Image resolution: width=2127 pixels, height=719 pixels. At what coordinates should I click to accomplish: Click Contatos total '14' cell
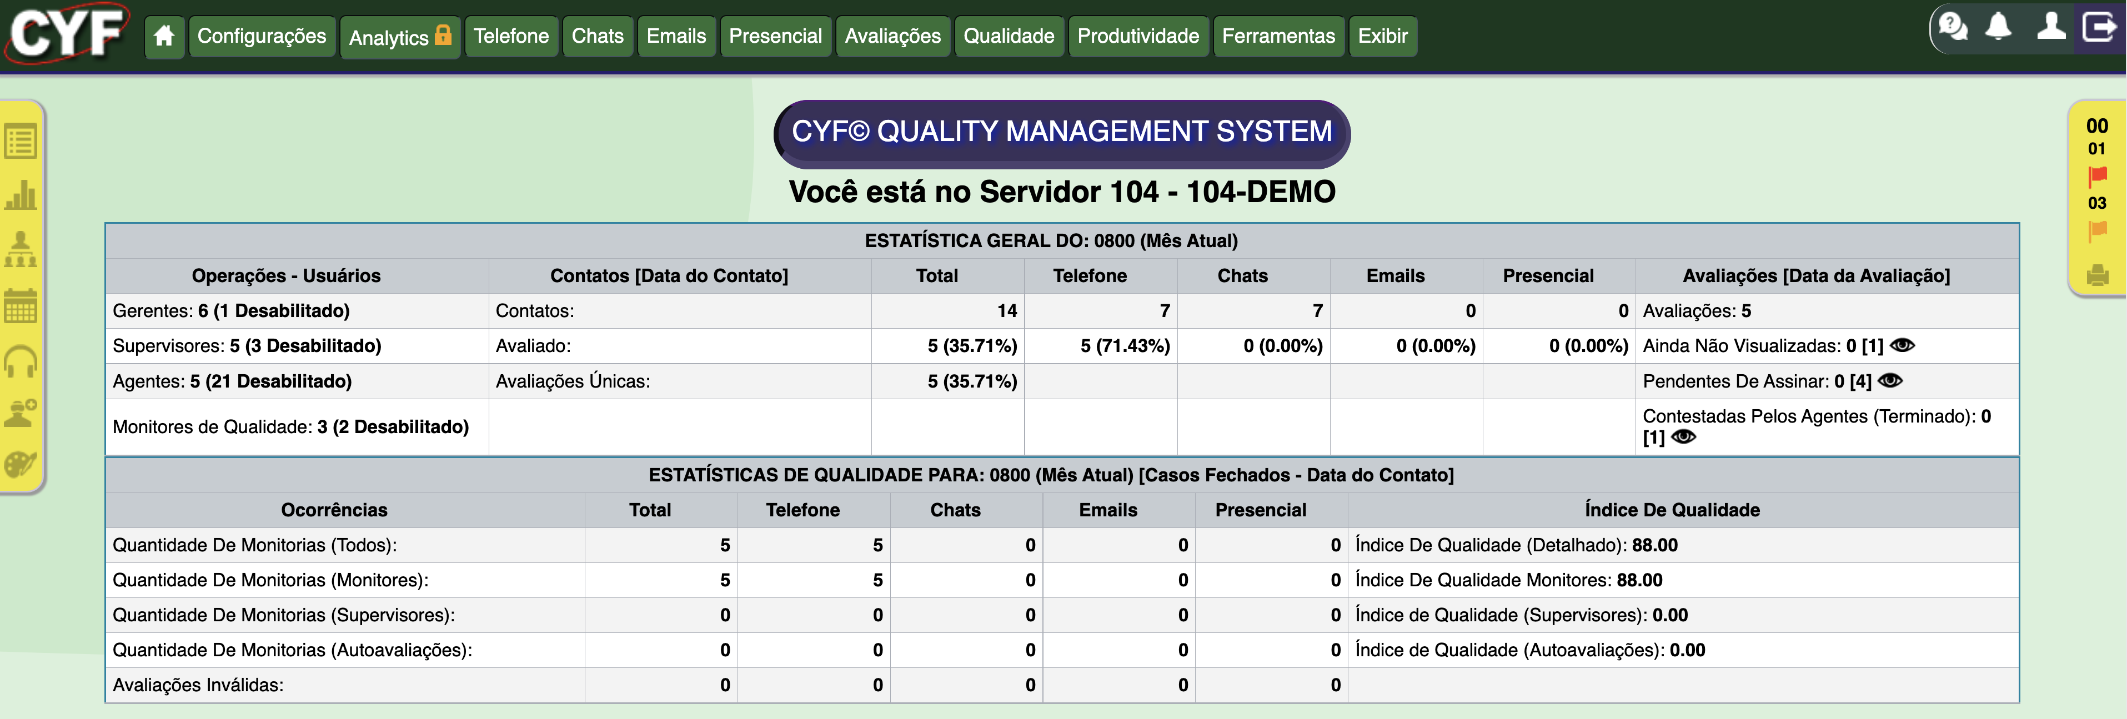click(948, 311)
